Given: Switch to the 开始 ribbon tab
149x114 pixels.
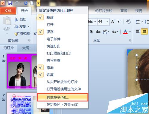Looking at the screenshot, I should tap(24, 11).
